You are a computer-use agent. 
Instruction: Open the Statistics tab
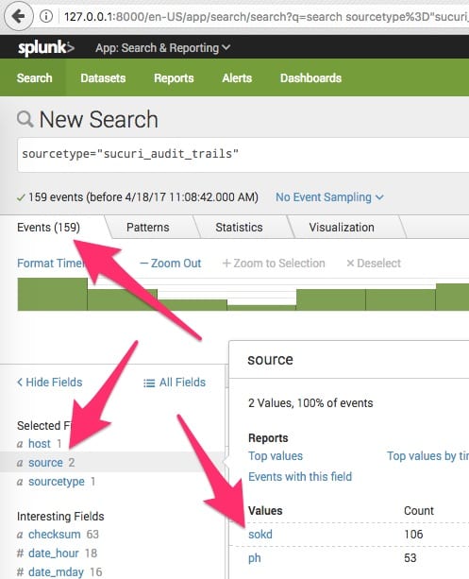pos(239,227)
